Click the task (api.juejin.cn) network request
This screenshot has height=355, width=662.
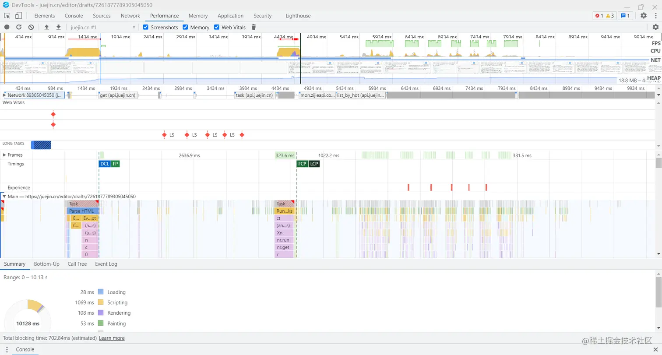tap(254, 95)
